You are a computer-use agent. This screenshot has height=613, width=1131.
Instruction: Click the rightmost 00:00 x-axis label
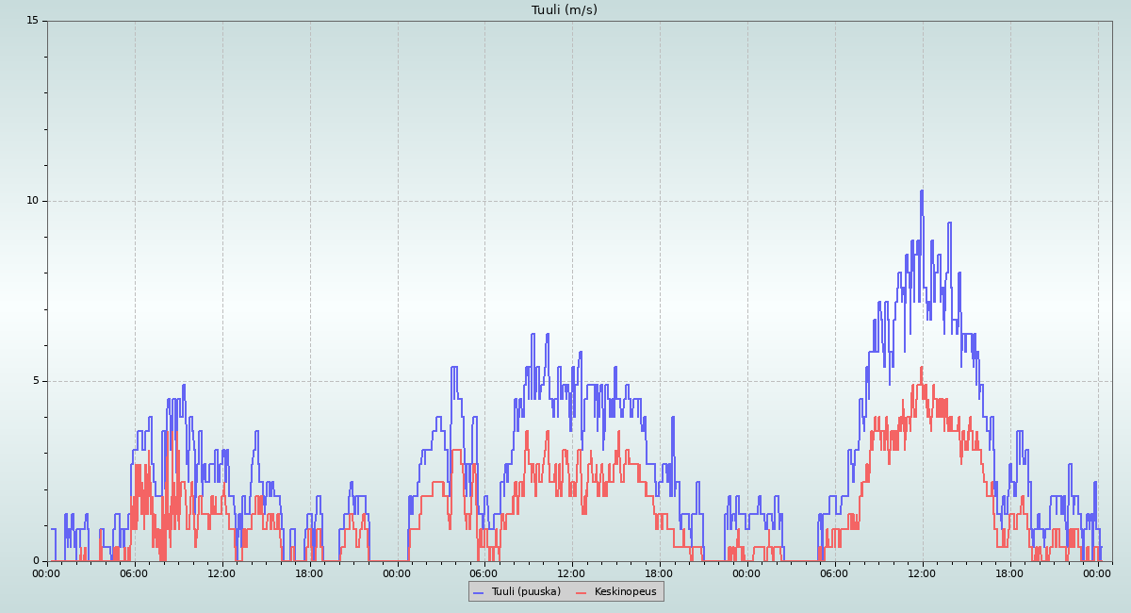1097,573
